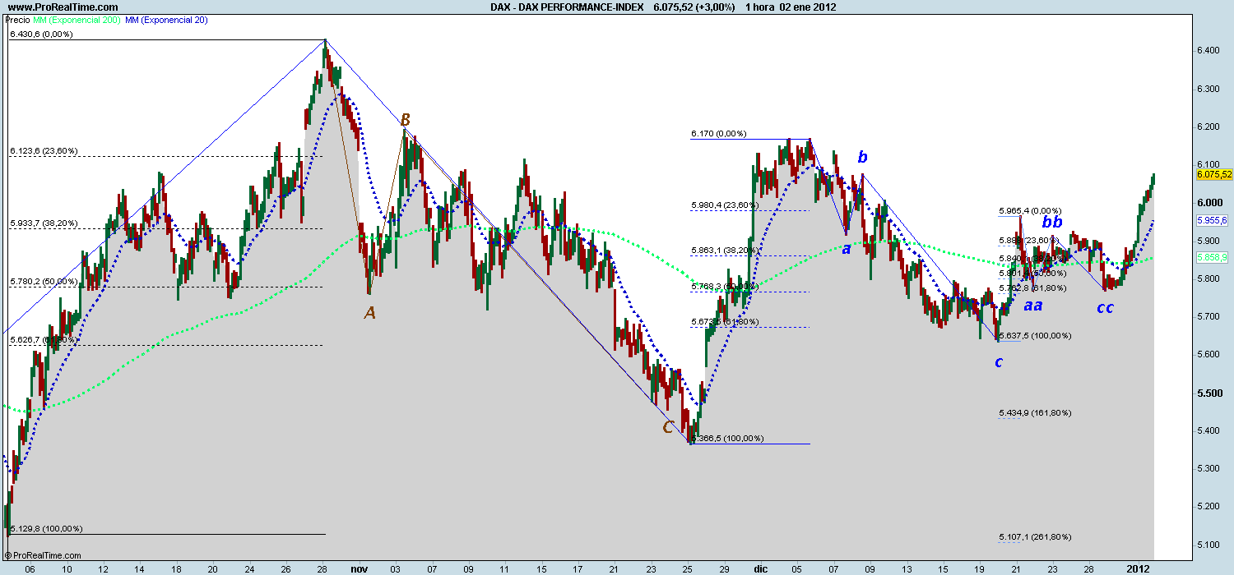Click the extension label 5.107,1 (261,80%)

(x=1036, y=537)
